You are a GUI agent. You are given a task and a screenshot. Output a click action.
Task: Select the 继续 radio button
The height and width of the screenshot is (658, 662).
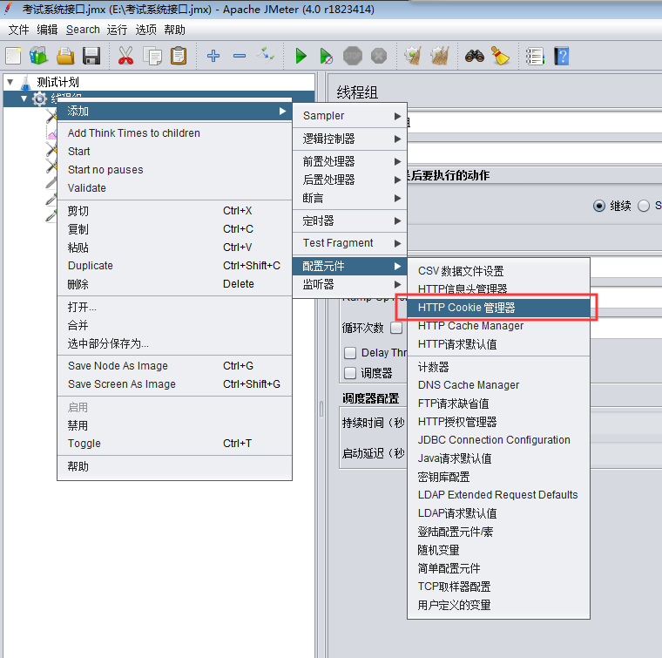[599, 206]
